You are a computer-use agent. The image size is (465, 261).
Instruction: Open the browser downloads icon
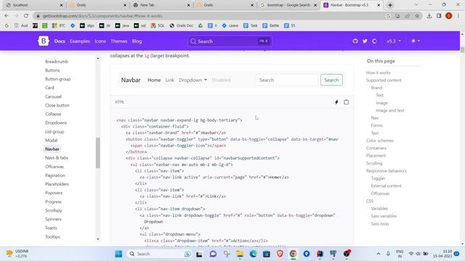pos(429,16)
